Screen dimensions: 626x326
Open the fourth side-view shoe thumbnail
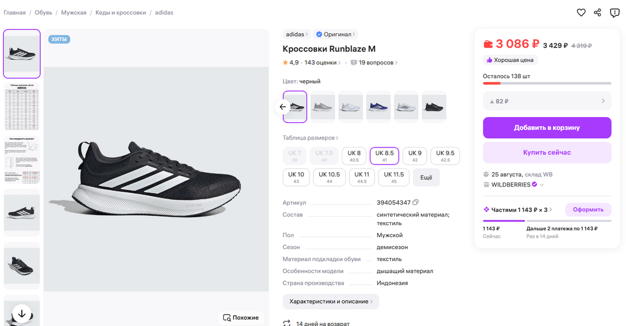[x=22, y=213]
